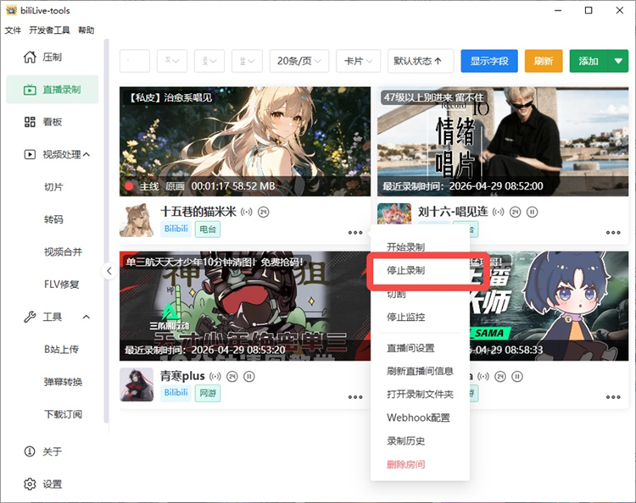Screen dimensions: 636x503
Task: Toggle pause monitoring icon beside 青寒plus
Action: (249, 376)
